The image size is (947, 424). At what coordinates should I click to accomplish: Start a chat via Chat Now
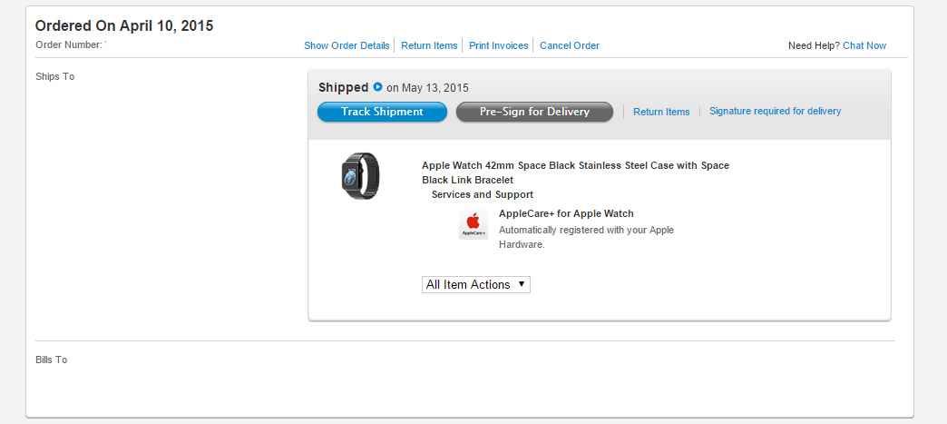pos(864,45)
